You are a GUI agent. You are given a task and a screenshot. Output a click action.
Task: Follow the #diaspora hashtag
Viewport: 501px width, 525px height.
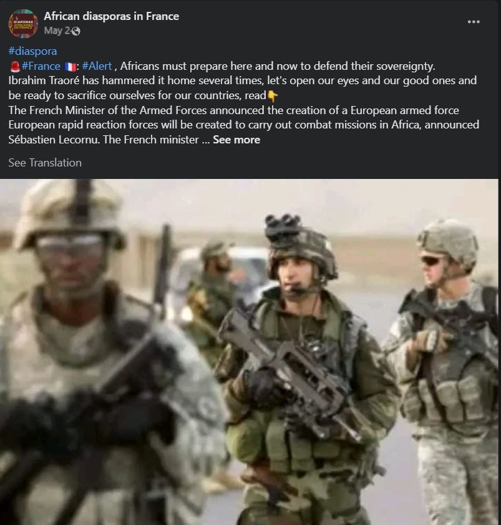32,51
